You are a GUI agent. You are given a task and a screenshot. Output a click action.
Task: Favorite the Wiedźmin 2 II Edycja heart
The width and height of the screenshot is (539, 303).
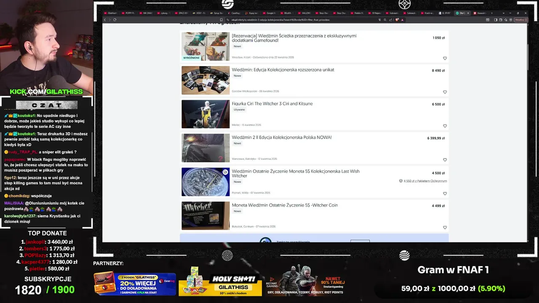tap(445, 160)
